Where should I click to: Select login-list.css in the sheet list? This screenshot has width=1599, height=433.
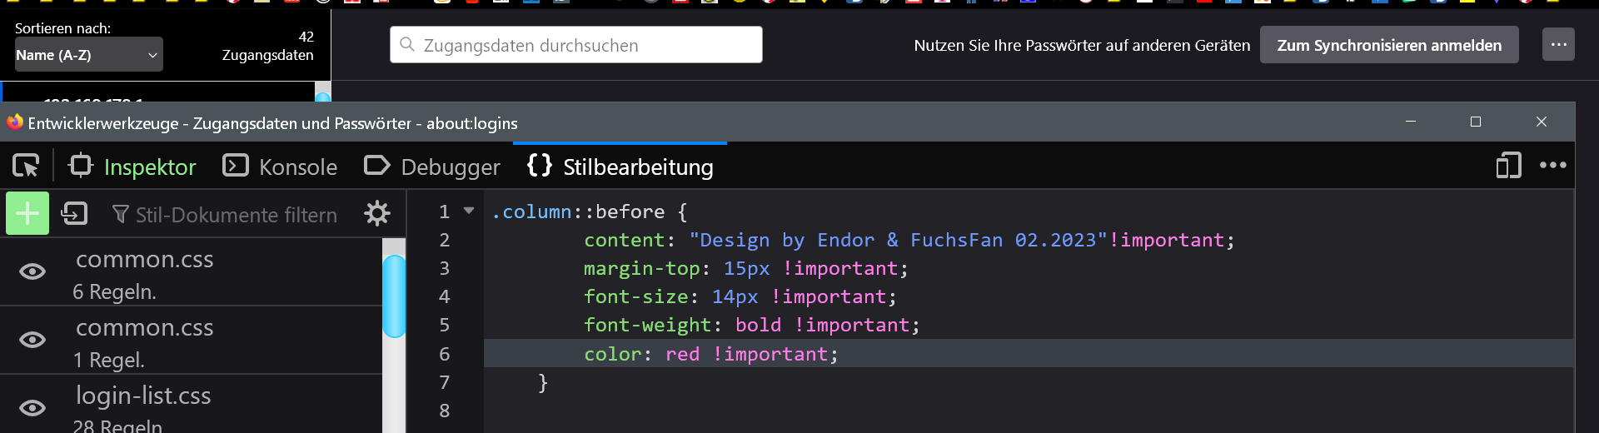(x=143, y=396)
